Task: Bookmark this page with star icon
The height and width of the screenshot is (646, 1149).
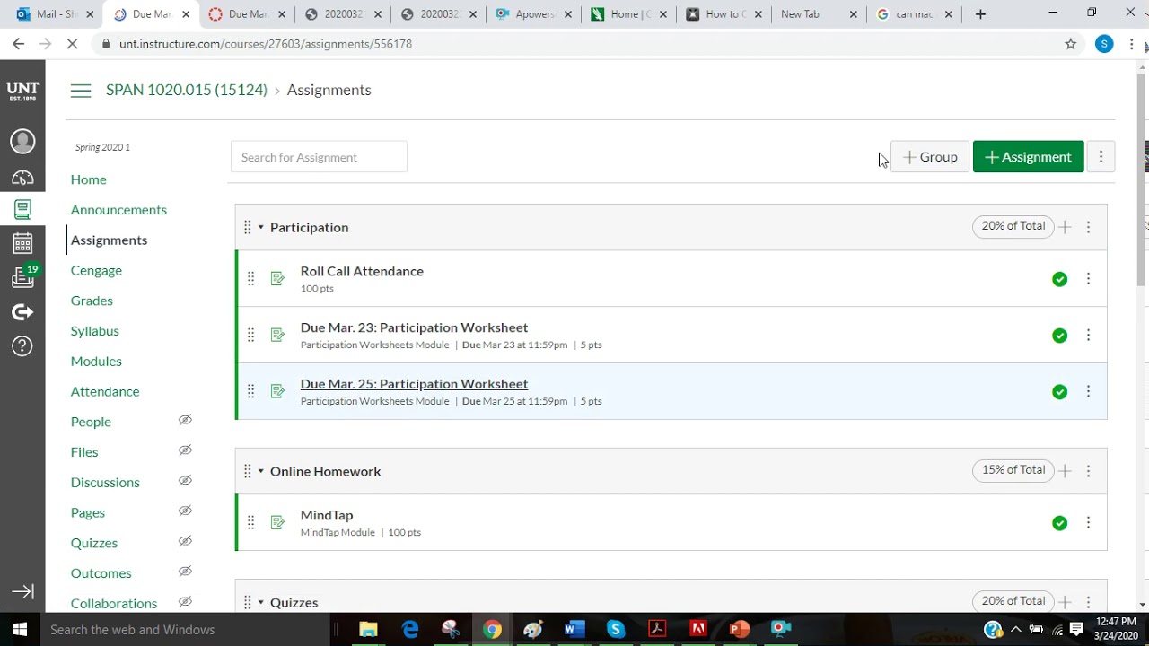Action: pyautogui.click(x=1070, y=44)
